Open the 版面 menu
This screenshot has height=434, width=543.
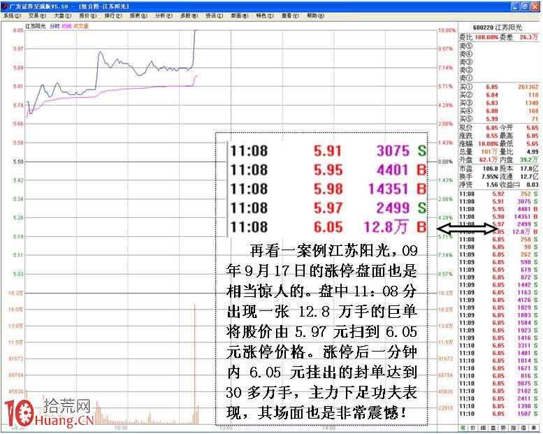pos(239,16)
